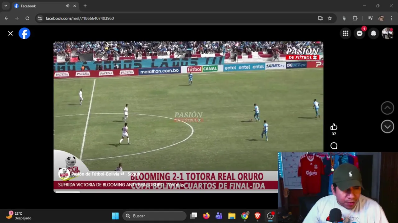The image size is (398, 223).
Task: Click the Buscar taskbar search box
Action: pos(154,216)
